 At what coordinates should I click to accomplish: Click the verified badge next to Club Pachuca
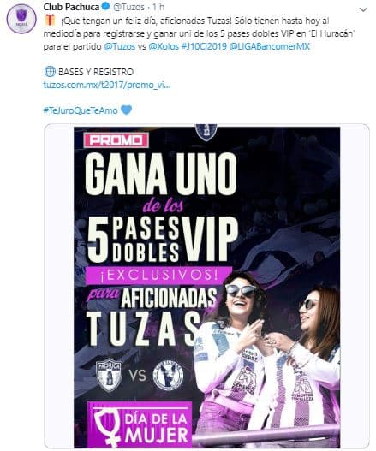point(106,7)
